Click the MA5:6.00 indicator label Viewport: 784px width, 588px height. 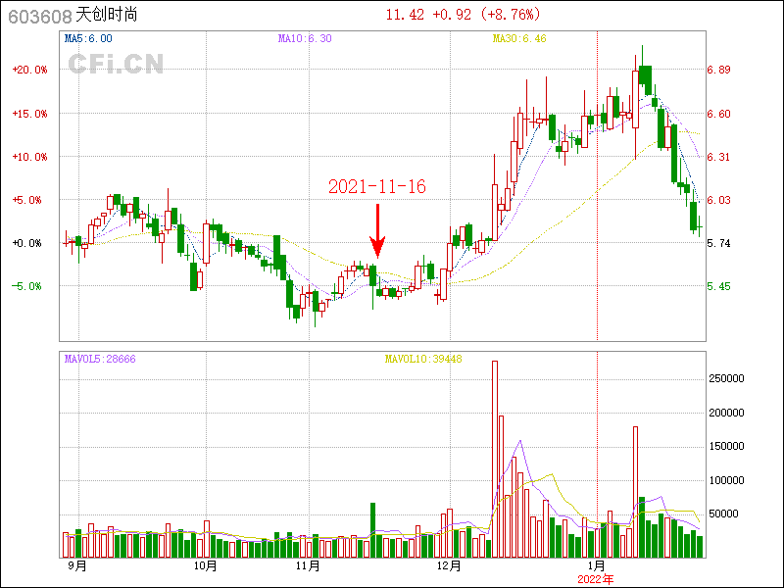(88, 38)
